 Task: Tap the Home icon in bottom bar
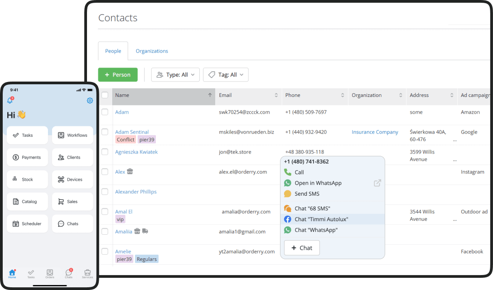[12, 273]
